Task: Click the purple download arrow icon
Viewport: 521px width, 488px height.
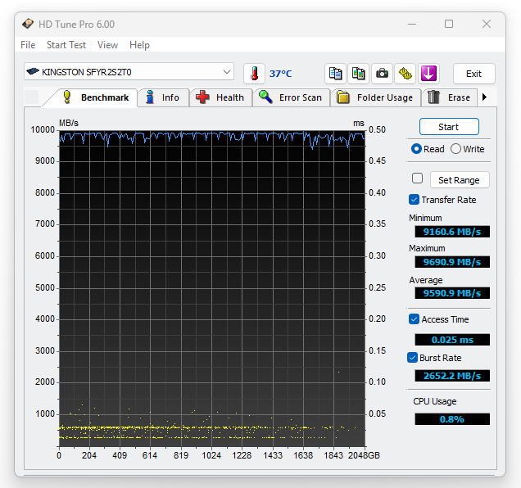Action: pyautogui.click(x=428, y=74)
